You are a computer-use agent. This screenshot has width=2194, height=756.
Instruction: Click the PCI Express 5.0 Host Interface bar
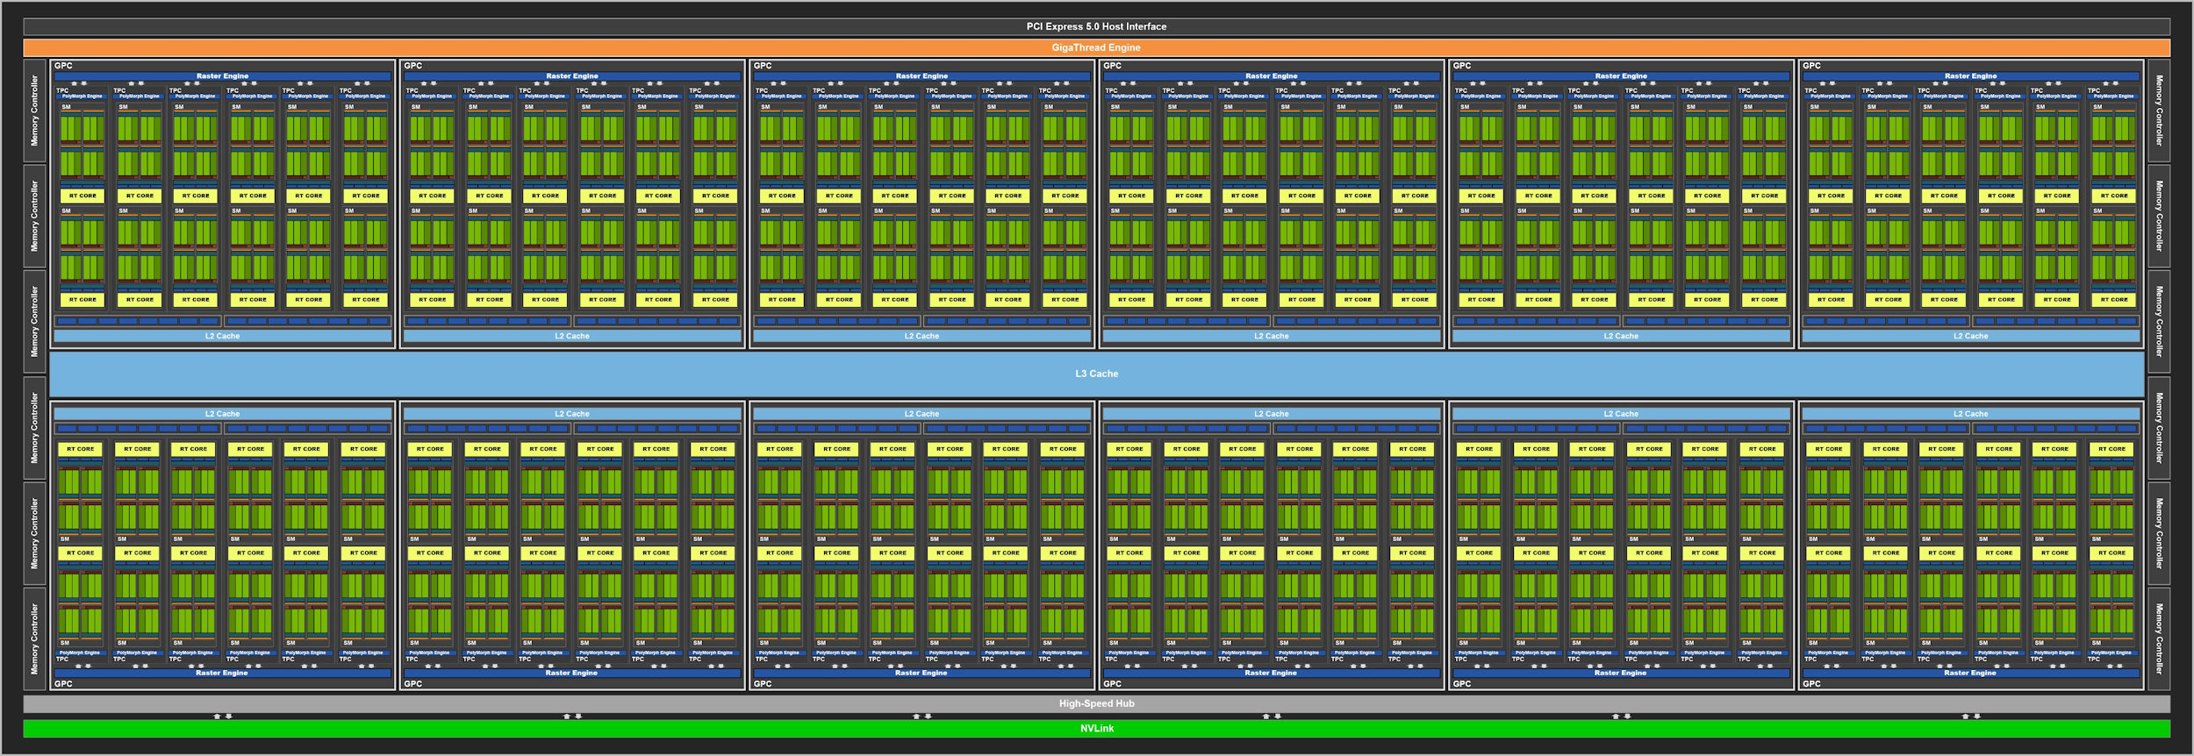[x=1096, y=26]
